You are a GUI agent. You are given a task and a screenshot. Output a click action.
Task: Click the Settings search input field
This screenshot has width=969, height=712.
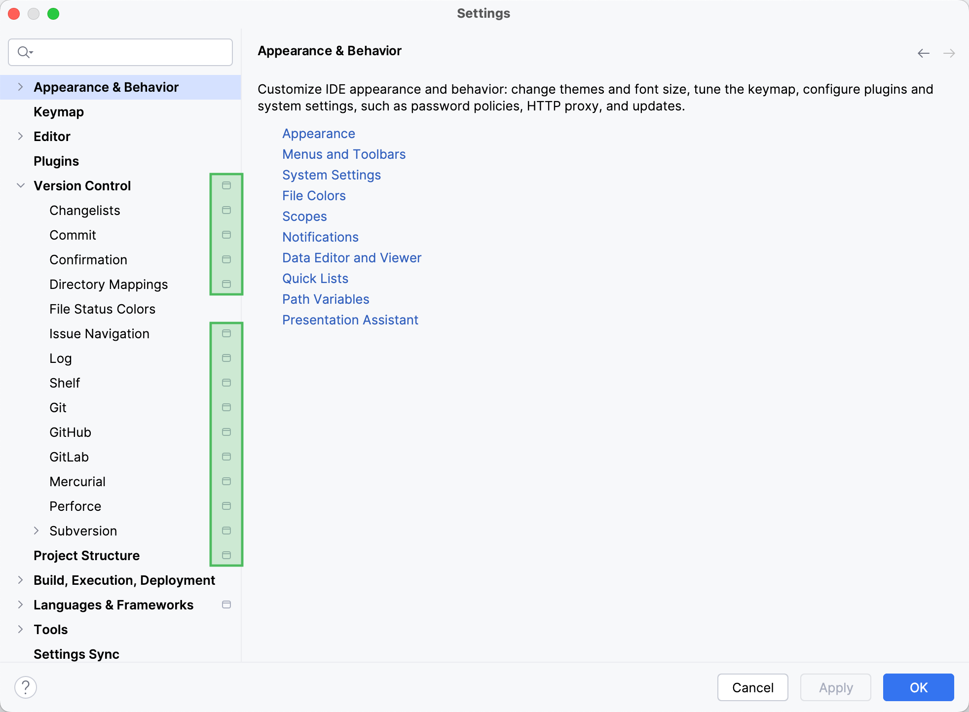(x=123, y=52)
